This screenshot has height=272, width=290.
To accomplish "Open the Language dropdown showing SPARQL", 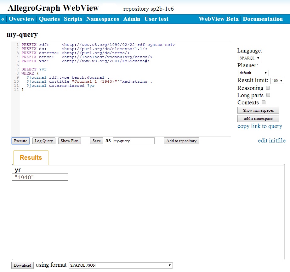I will (x=249, y=58).
